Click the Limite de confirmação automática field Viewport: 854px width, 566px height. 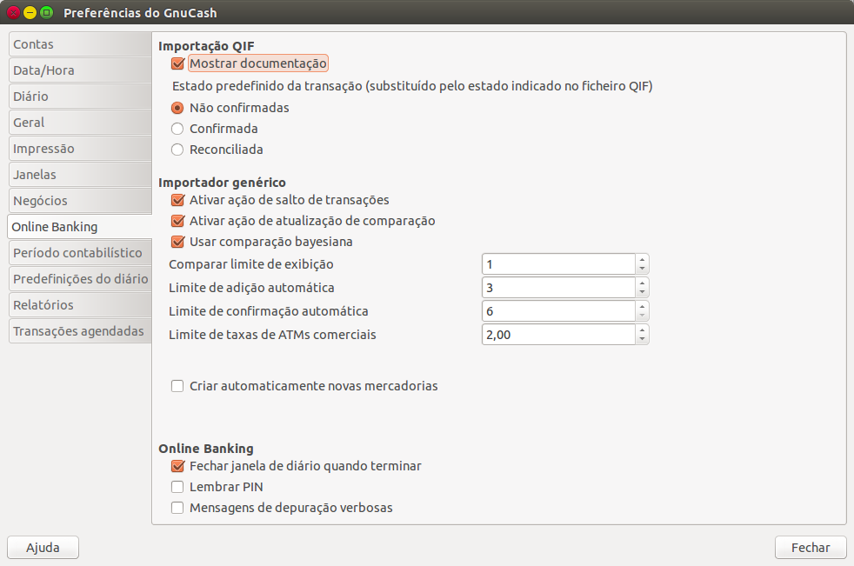tap(557, 311)
